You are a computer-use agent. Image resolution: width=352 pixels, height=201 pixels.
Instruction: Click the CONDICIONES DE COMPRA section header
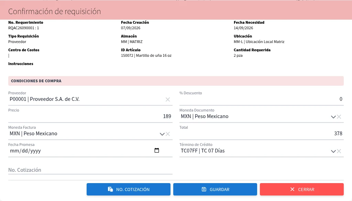(176, 81)
